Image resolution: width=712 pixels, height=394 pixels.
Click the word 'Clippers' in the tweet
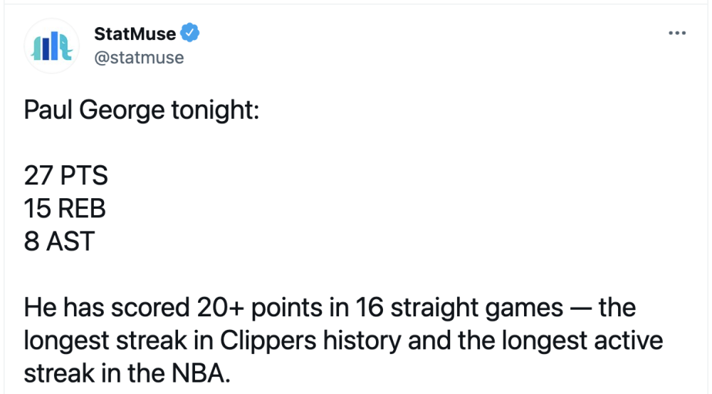pos(268,341)
